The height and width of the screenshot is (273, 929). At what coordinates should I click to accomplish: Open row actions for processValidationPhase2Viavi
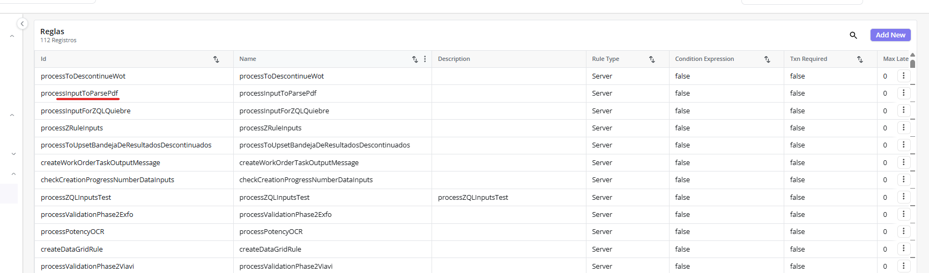(x=904, y=266)
